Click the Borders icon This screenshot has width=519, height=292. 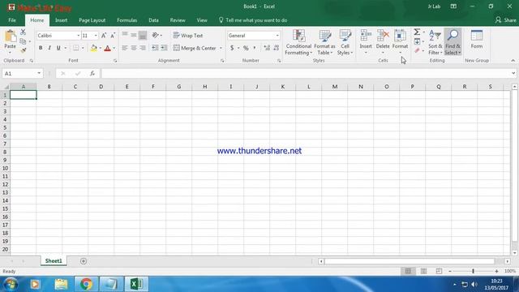(75, 48)
